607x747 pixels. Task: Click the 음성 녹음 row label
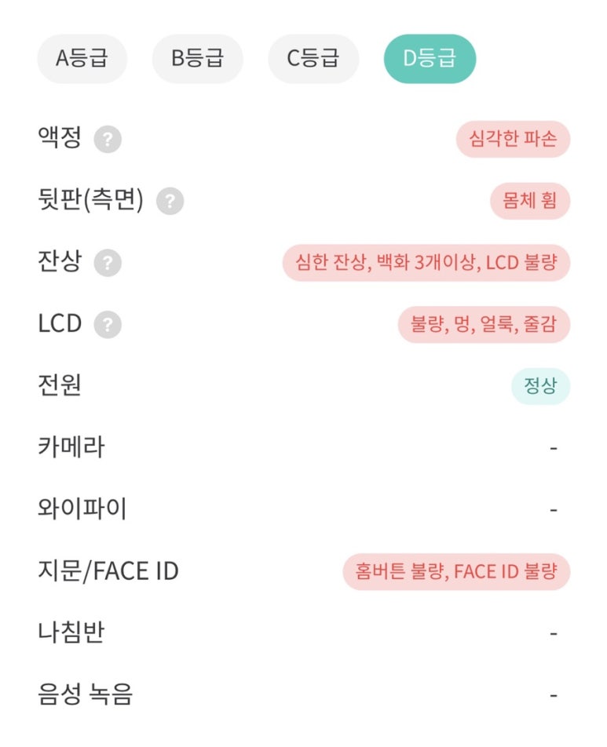tap(85, 694)
